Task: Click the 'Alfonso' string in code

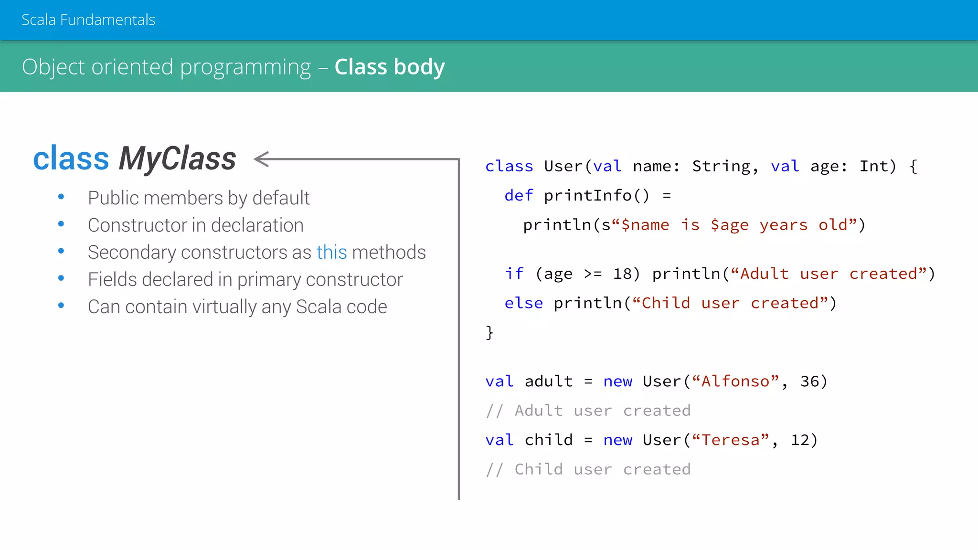Action: coord(735,381)
